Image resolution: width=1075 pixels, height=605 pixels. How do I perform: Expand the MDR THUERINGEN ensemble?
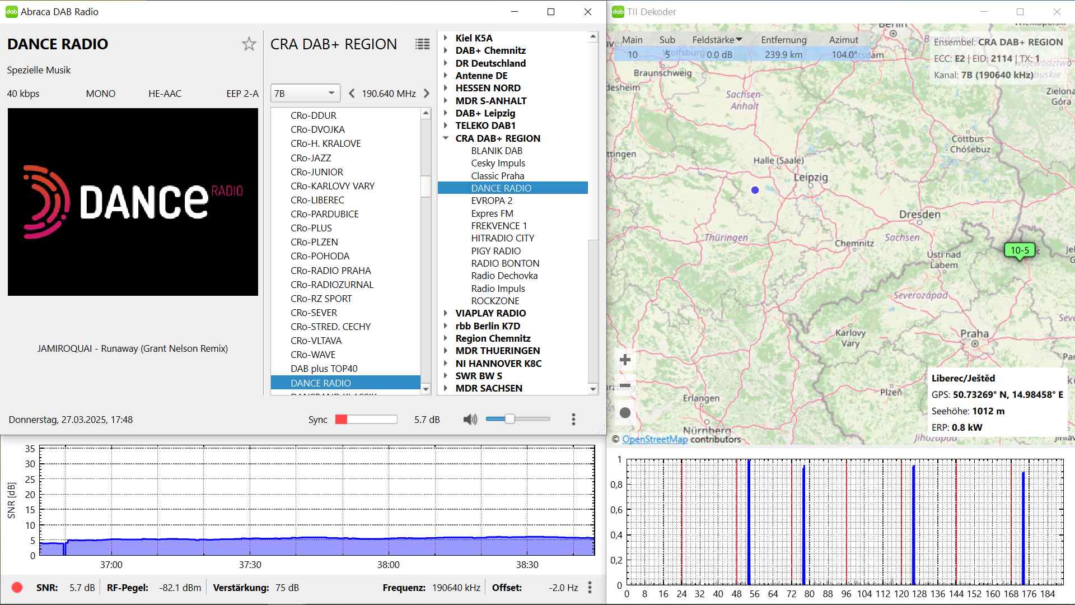coord(446,351)
